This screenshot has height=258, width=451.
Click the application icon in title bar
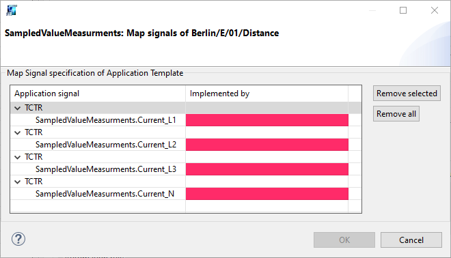(12, 10)
